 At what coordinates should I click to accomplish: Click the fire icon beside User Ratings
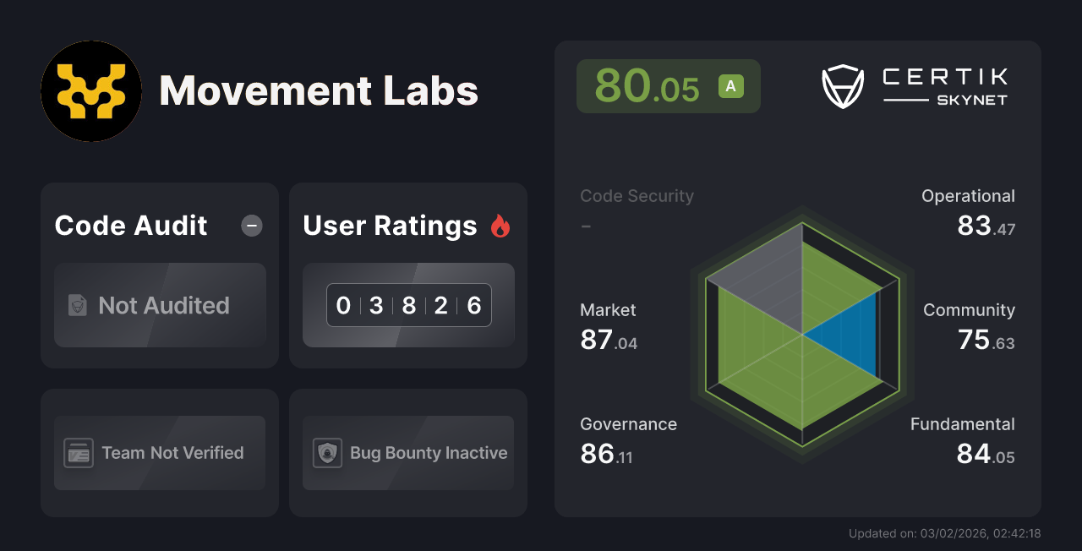coord(500,225)
